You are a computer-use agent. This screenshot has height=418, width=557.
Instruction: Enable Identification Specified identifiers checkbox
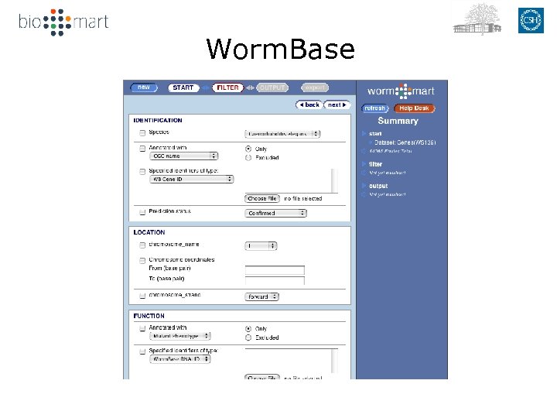142,171
